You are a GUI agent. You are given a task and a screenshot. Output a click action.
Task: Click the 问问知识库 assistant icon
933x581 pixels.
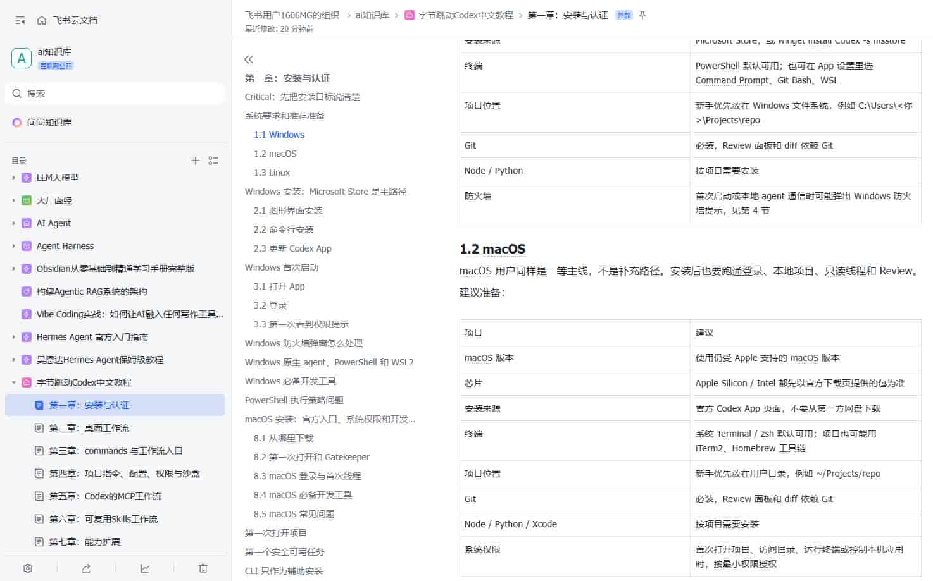click(x=17, y=123)
